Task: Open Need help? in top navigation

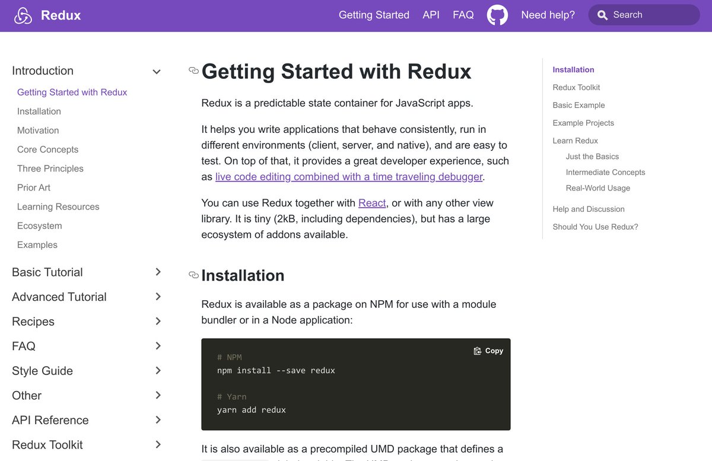Action: pyautogui.click(x=548, y=15)
